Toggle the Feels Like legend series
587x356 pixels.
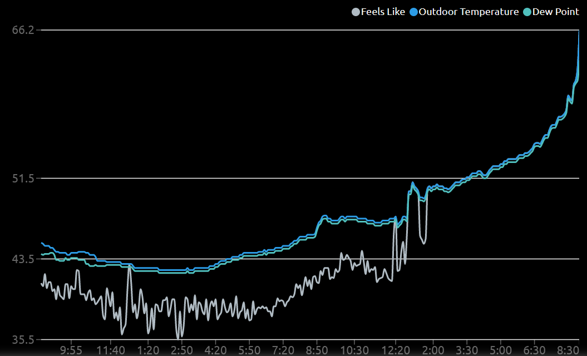[x=378, y=12]
